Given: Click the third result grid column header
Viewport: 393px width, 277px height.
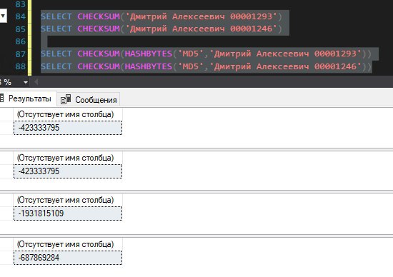Looking at the screenshot, I should point(68,200).
